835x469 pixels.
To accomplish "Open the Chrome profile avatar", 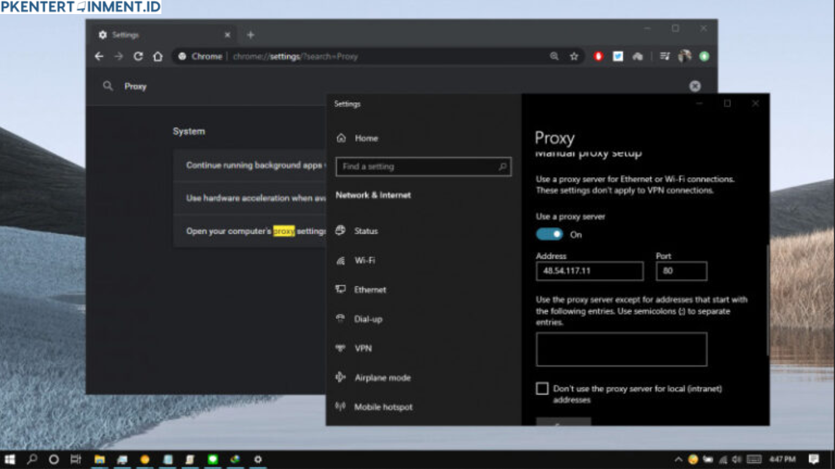I will coord(685,56).
